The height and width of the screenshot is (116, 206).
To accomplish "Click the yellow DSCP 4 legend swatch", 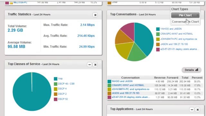I will [56, 89].
